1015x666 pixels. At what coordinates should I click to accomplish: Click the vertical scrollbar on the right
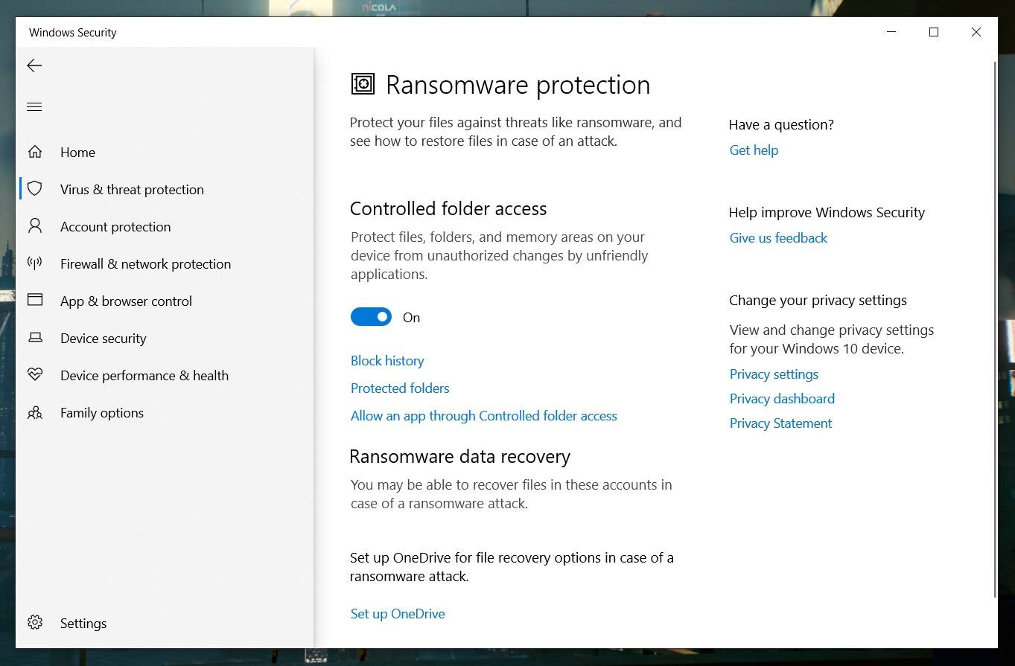995,327
